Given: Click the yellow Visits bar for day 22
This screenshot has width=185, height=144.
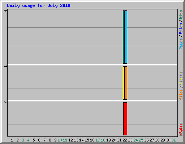Looking at the screenshot, I should click(124, 83).
